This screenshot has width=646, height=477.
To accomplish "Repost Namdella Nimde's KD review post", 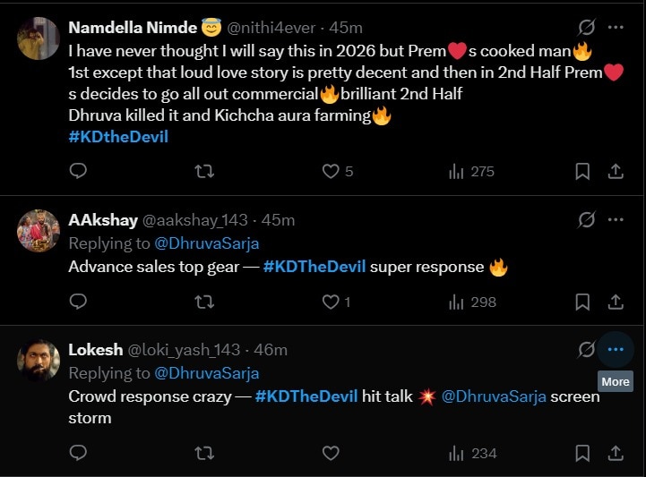I will pyautogui.click(x=204, y=171).
